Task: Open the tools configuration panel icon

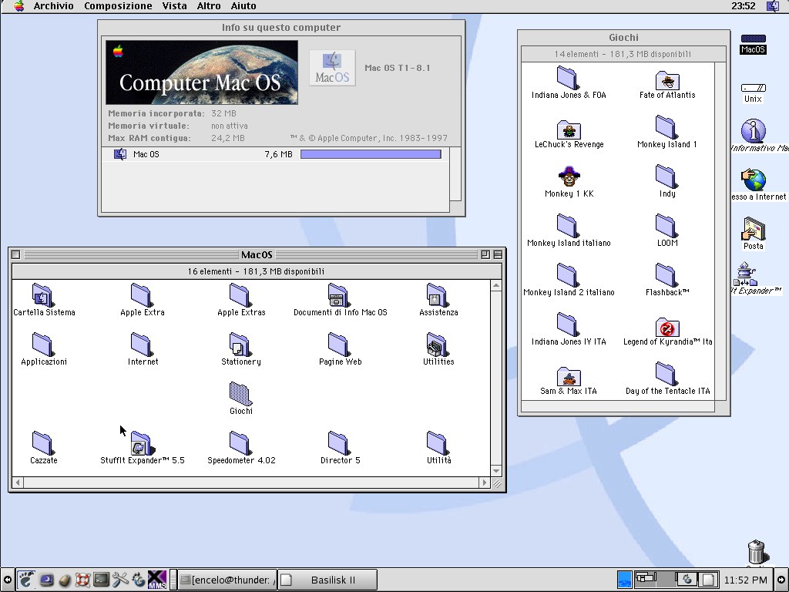Action: tap(119, 580)
